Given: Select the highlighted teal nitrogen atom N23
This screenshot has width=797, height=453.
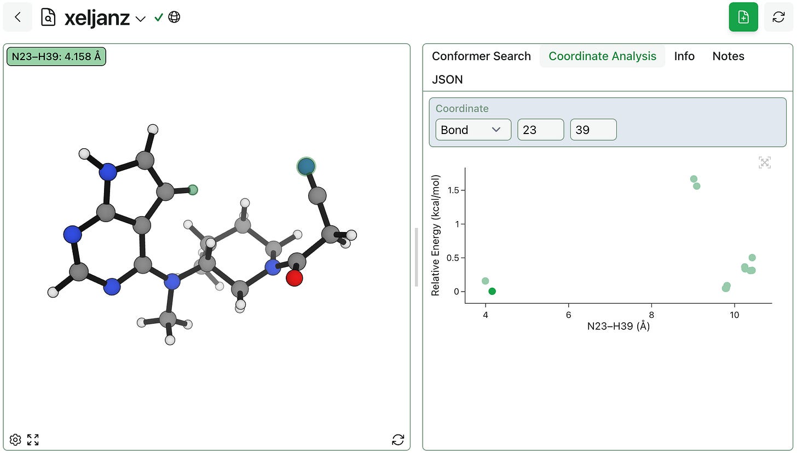Looking at the screenshot, I should (307, 166).
